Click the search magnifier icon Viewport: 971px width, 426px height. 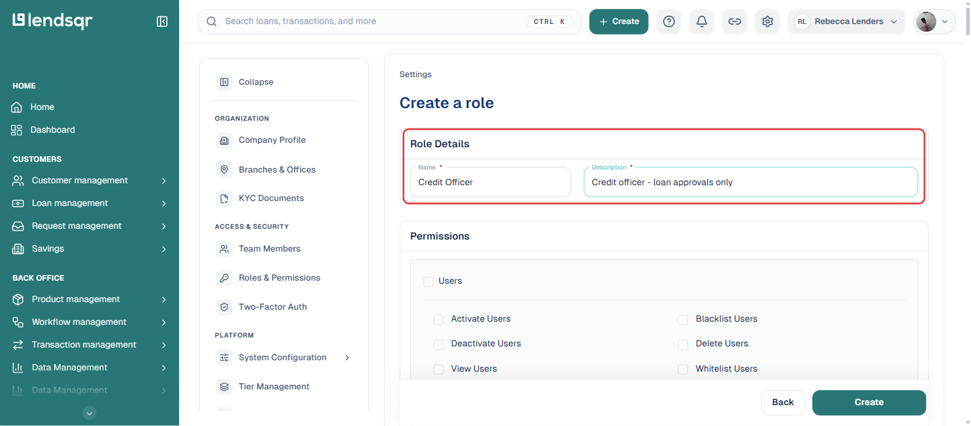click(212, 21)
